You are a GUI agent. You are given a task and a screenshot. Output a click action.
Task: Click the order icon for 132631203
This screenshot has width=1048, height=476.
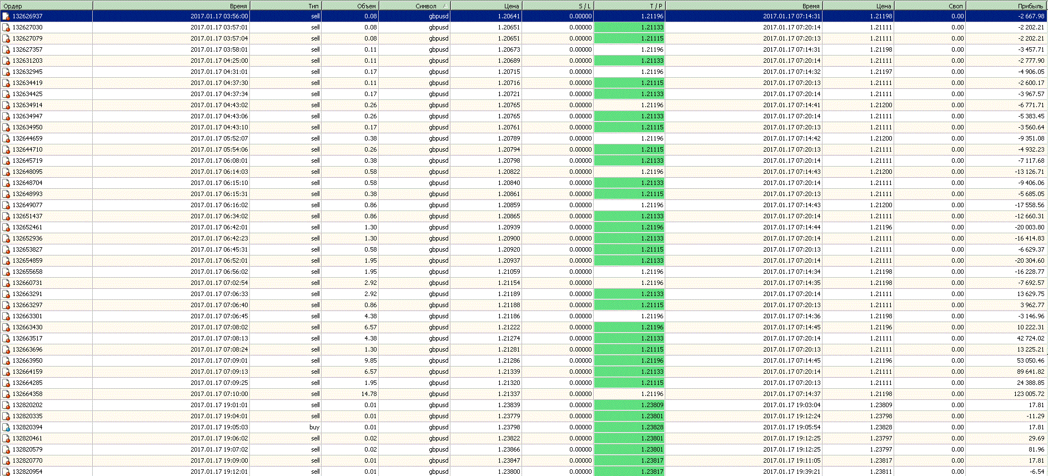click(6, 61)
